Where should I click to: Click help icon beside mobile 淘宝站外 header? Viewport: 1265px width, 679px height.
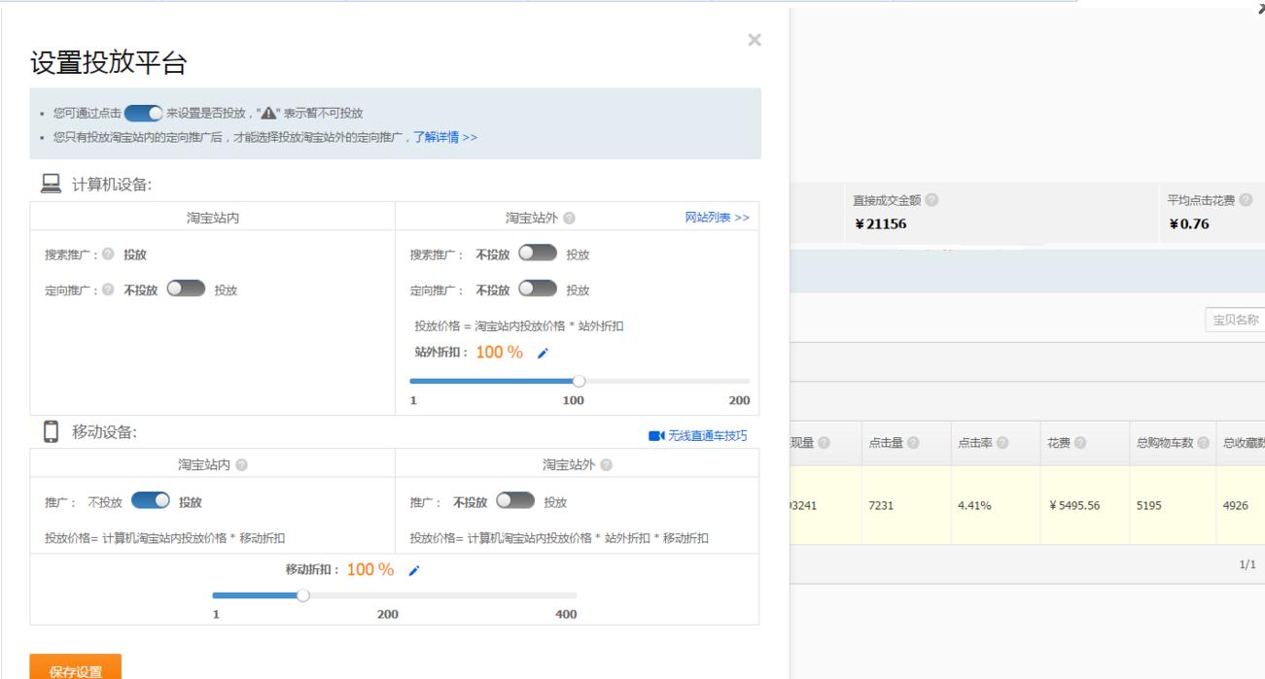606,465
